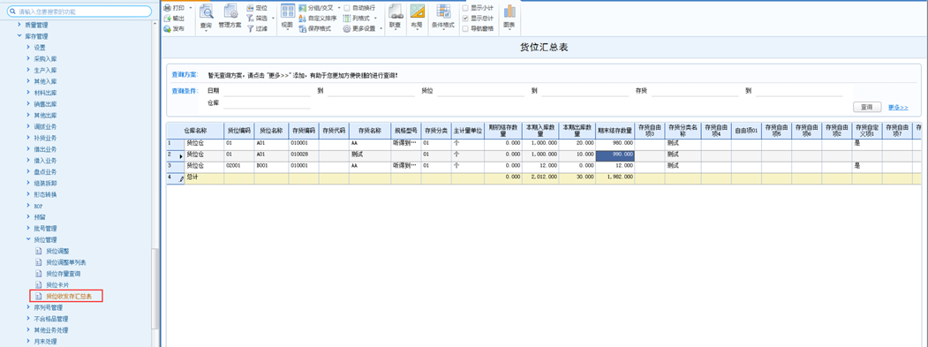Click the 存货编码 column header
The image size is (928, 347).
point(304,131)
